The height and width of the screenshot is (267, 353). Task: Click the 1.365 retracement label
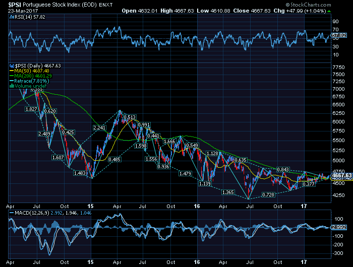pyautogui.click(x=228, y=192)
